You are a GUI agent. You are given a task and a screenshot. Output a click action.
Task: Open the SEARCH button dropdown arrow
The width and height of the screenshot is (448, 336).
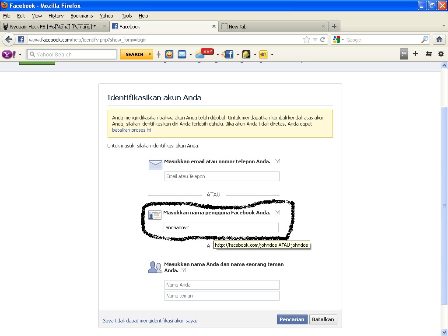tap(150, 54)
